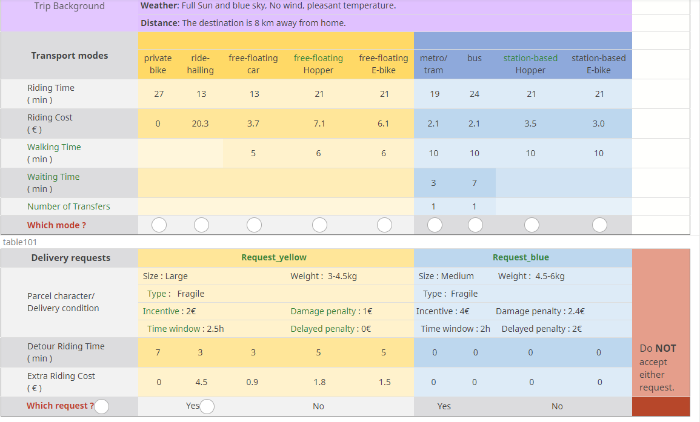Click Yes option under Request_blue
This screenshot has height=422, width=700.
[444, 406]
